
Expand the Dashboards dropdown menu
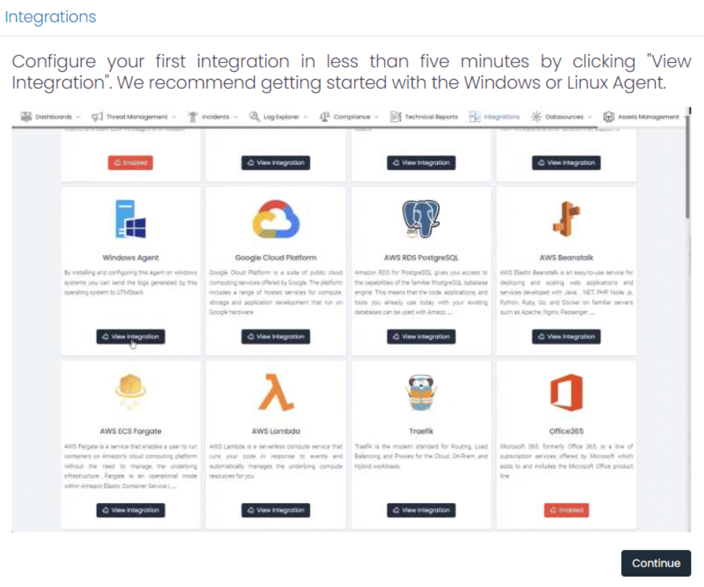tap(50, 117)
